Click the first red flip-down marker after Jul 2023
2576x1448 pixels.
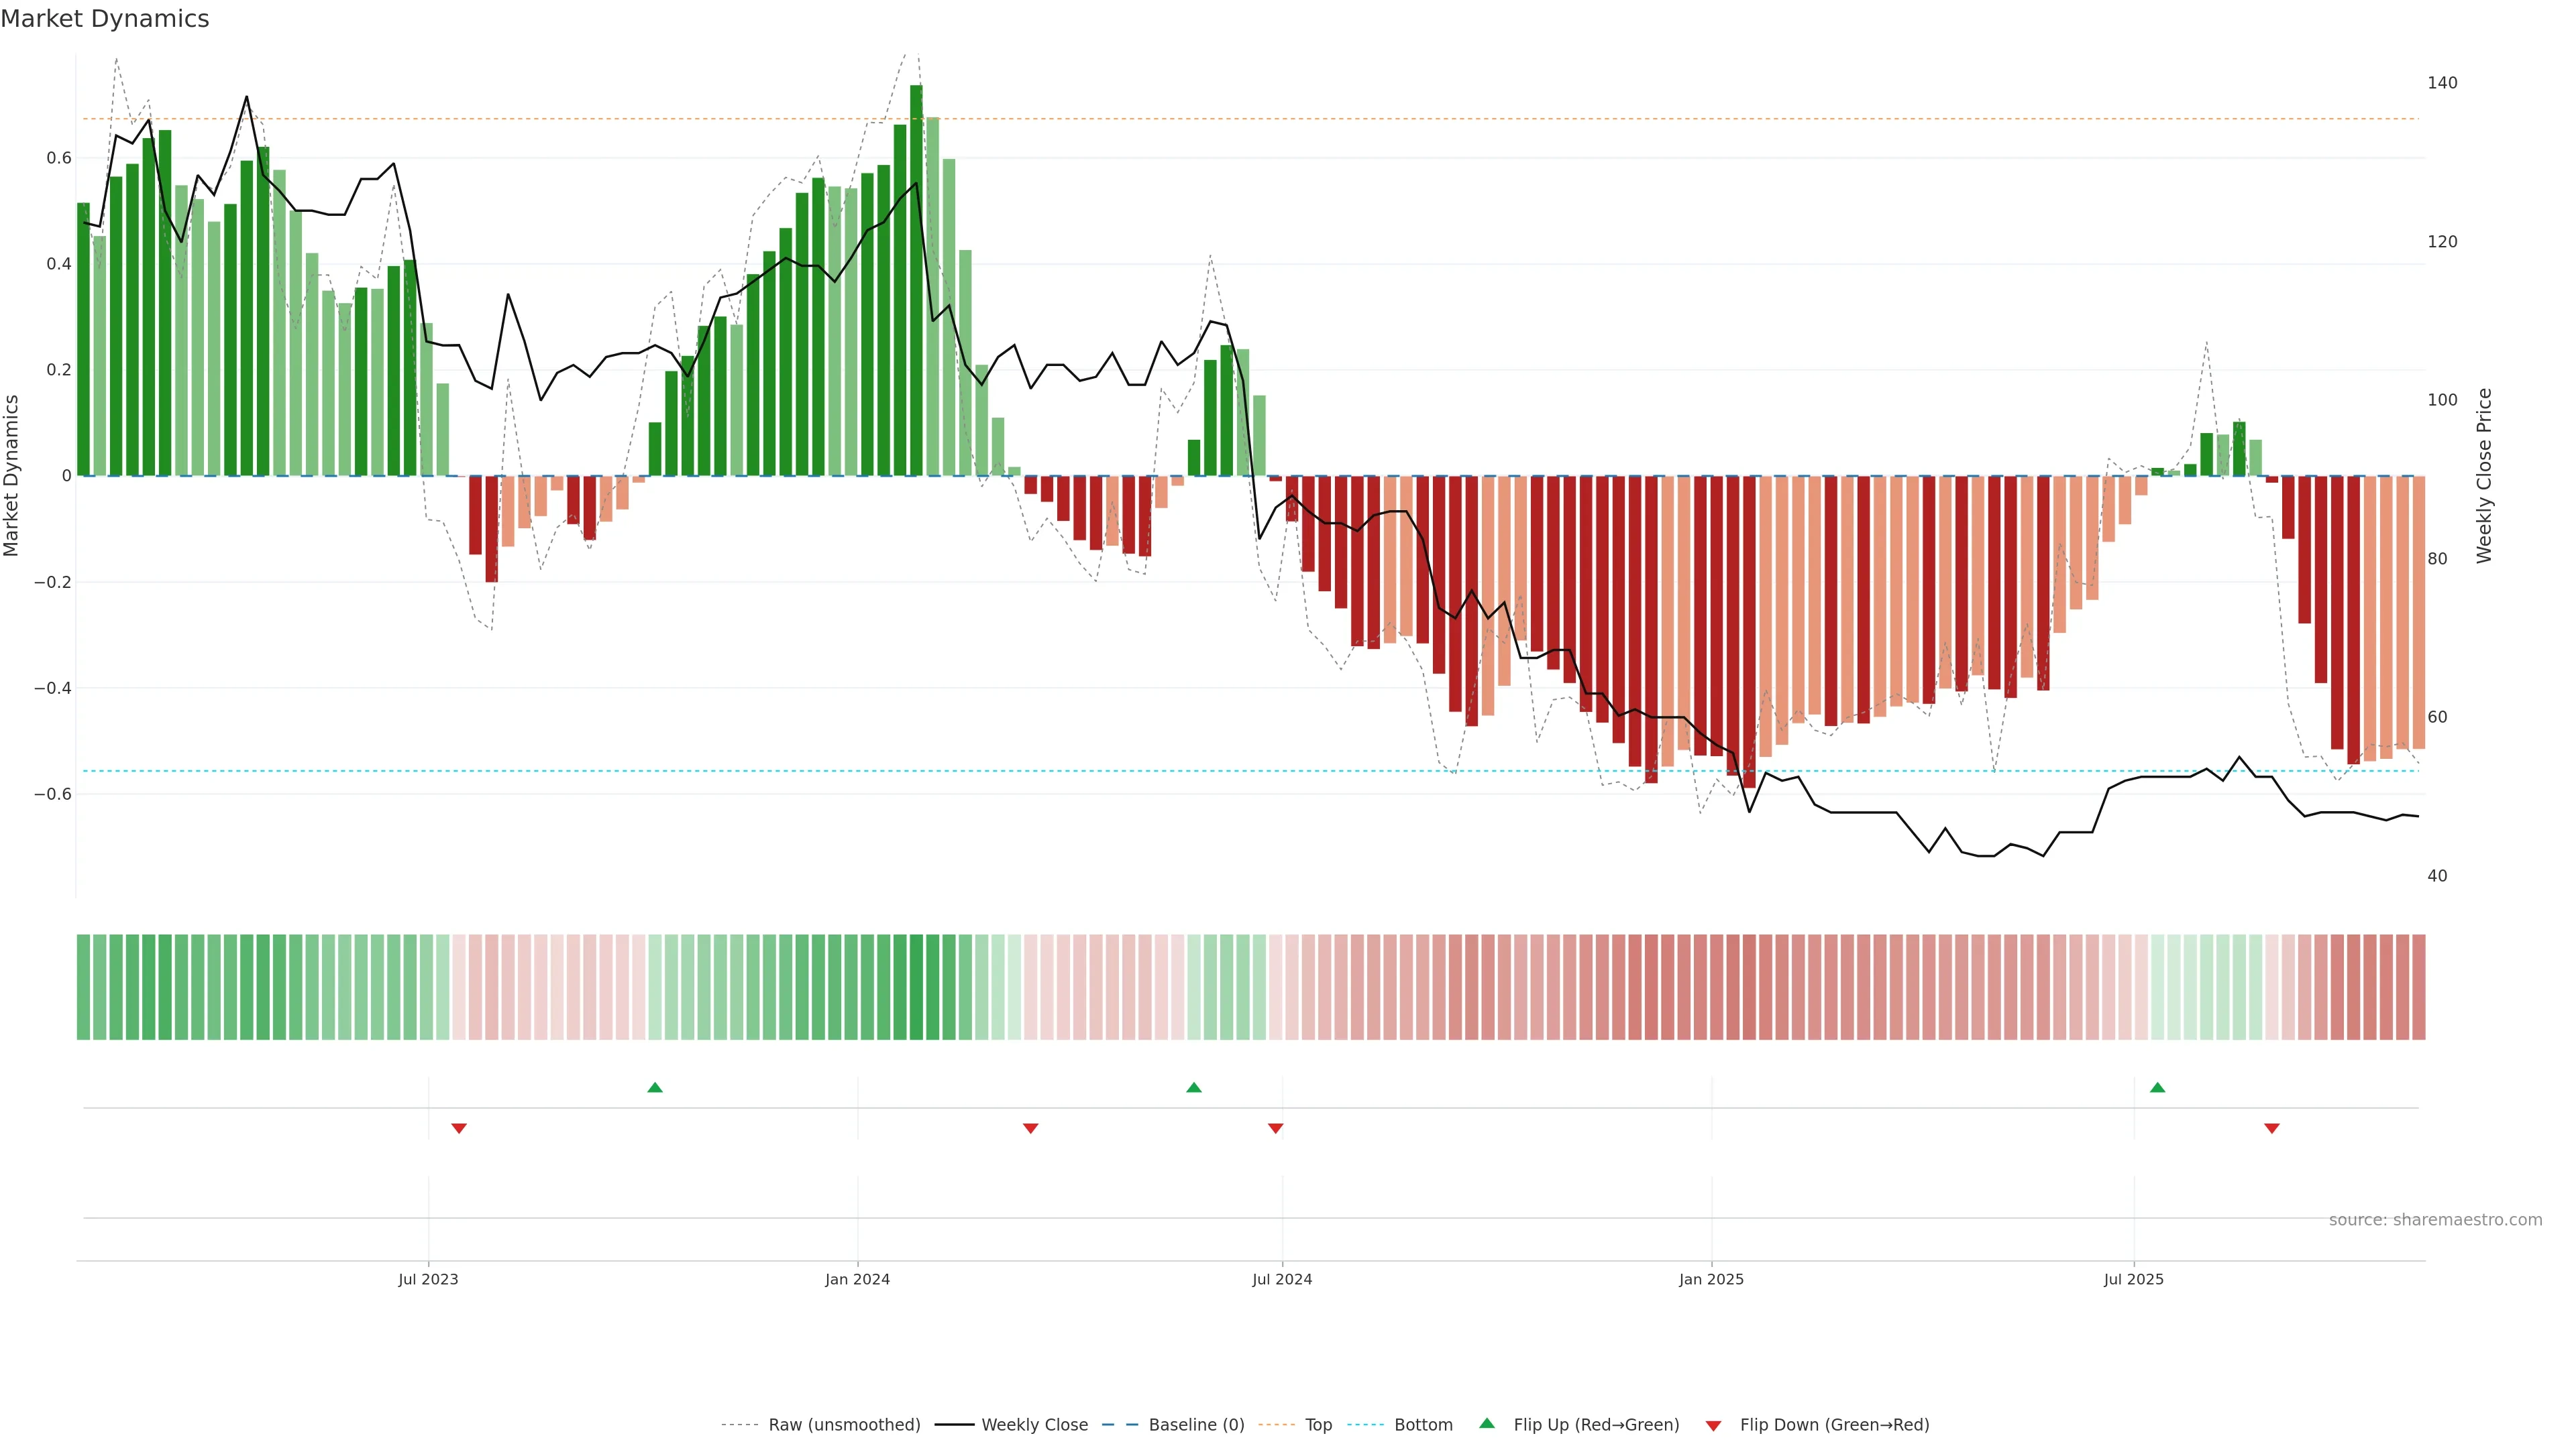click(459, 1128)
